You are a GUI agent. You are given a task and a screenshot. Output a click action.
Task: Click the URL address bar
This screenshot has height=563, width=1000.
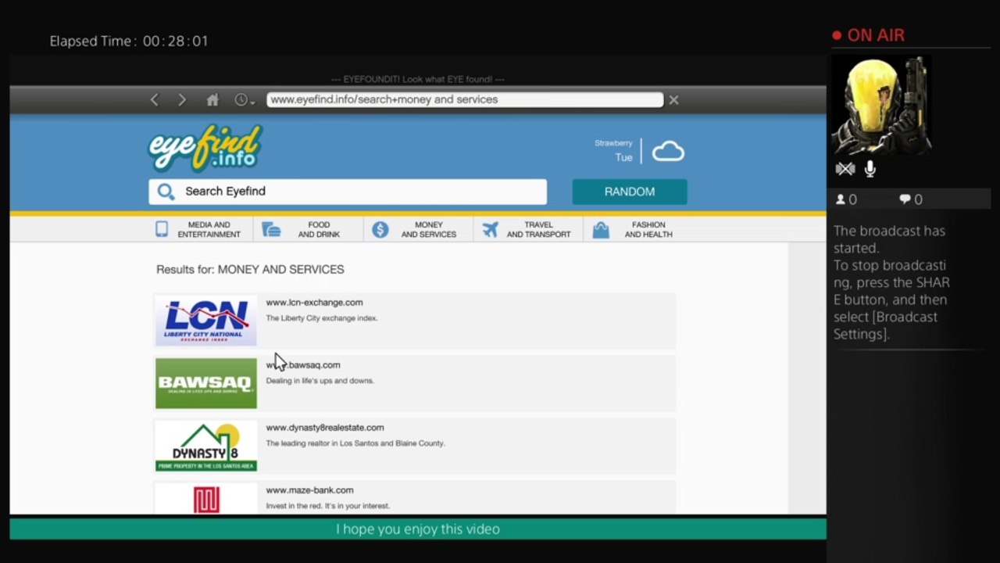click(x=465, y=100)
